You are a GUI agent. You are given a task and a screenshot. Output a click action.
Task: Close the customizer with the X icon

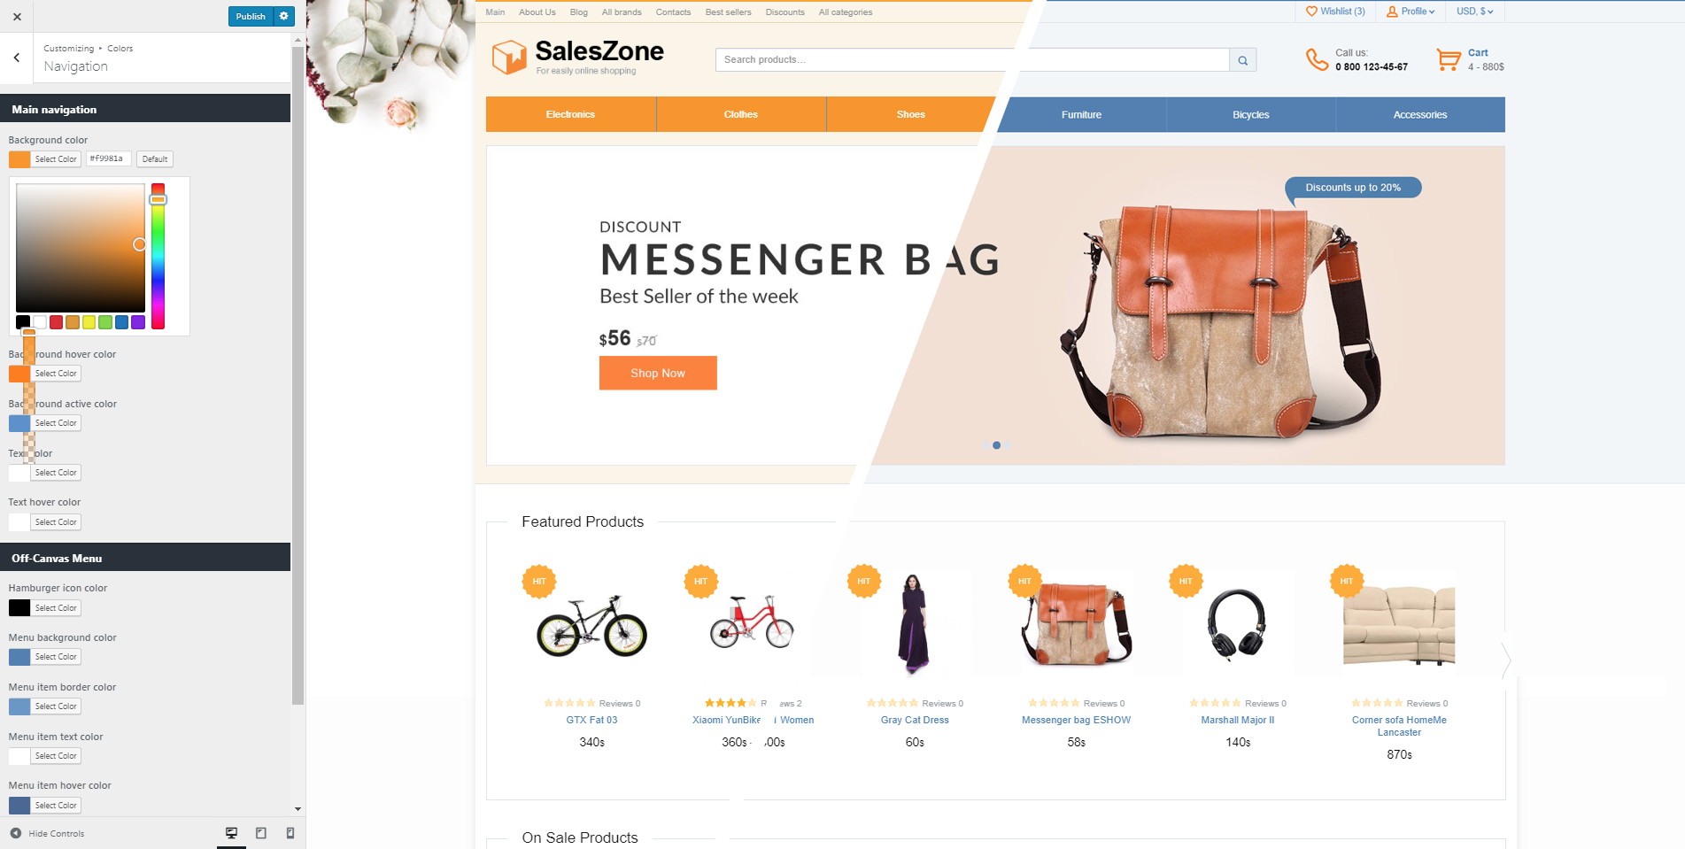[x=17, y=16]
